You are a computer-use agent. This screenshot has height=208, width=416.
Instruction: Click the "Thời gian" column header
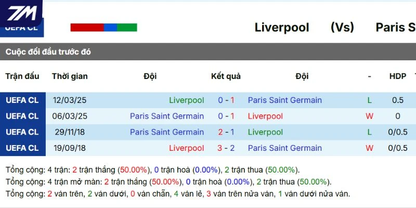pyautogui.click(x=70, y=76)
